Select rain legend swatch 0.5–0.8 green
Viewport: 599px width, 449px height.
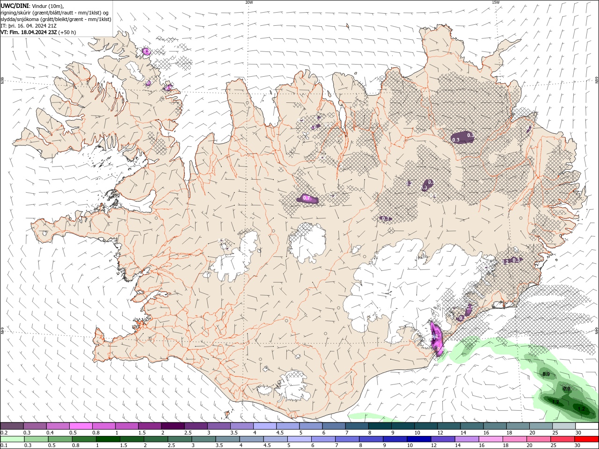60,439
